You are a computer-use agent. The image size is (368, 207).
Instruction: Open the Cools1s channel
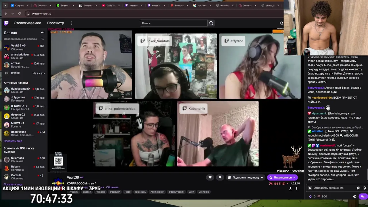(24, 177)
